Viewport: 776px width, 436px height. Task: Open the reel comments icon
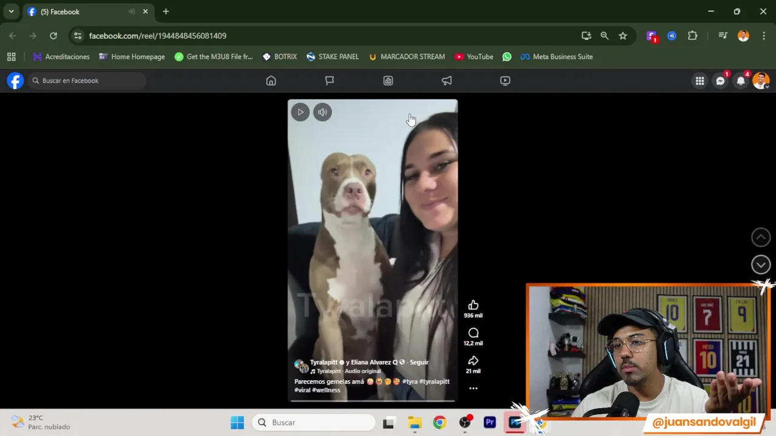pos(473,333)
